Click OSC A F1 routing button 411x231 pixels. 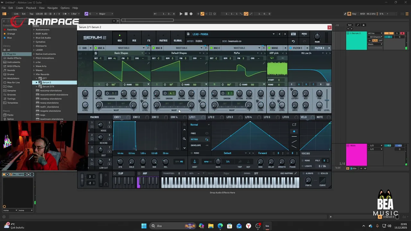click(148, 48)
